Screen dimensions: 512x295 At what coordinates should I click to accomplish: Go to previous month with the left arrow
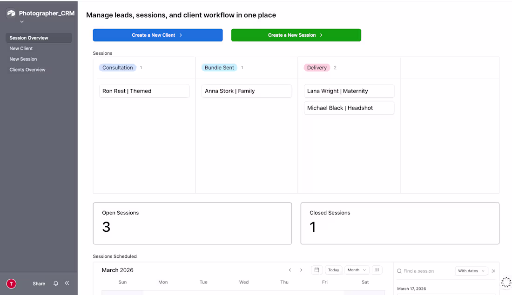[x=290, y=270]
